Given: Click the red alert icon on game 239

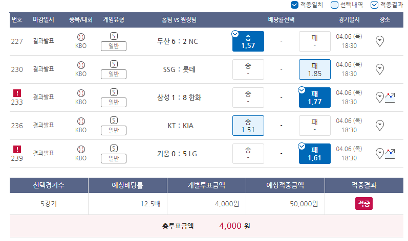Looking at the screenshot, I should (17, 150).
